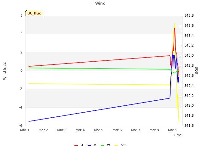Click the Time axis label
The image size is (201, 151).
point(178,135)
